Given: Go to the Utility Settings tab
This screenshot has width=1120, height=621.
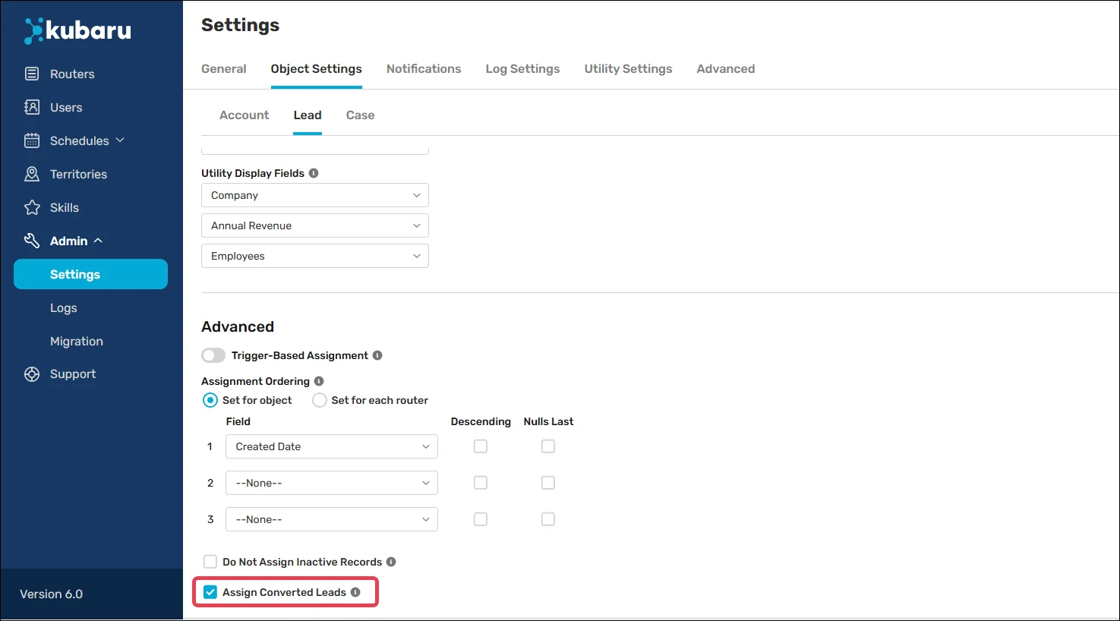Looking at the screenshot, I should 629,68.
